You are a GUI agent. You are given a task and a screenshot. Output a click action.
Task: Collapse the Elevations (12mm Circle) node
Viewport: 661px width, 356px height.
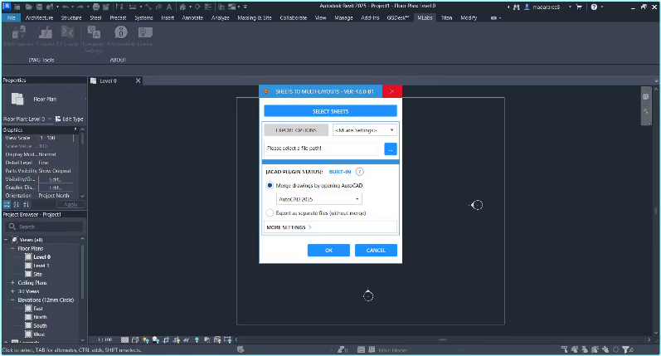click(12, 300)
